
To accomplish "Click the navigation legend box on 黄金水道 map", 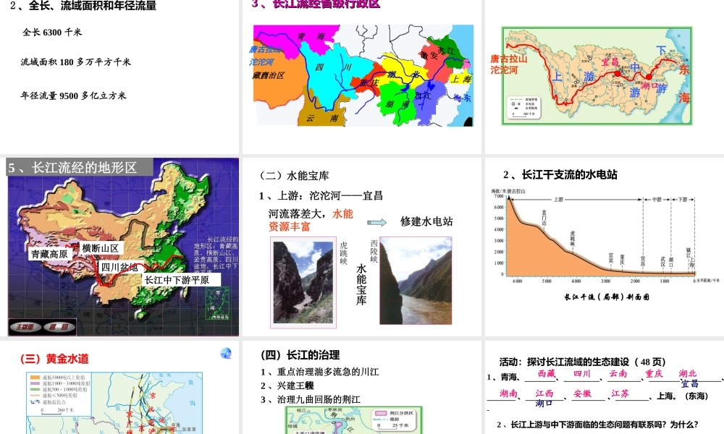I will (59, 393).
